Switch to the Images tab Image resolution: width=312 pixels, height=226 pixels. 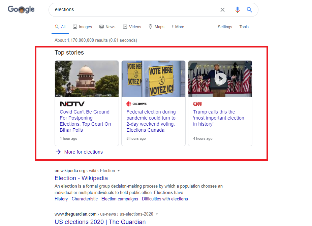[82, 27]
